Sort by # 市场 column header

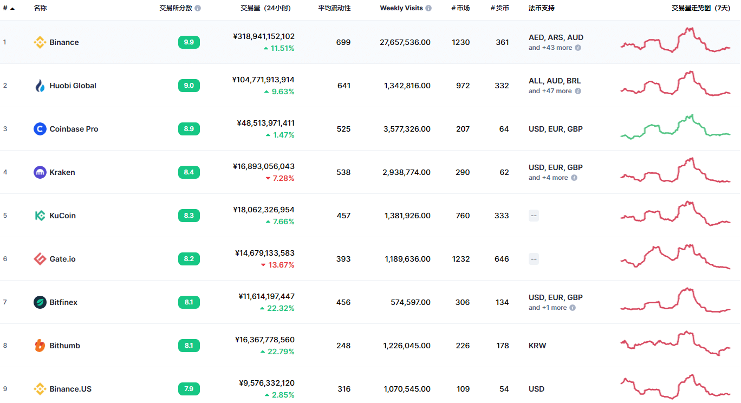coord(461,8)
